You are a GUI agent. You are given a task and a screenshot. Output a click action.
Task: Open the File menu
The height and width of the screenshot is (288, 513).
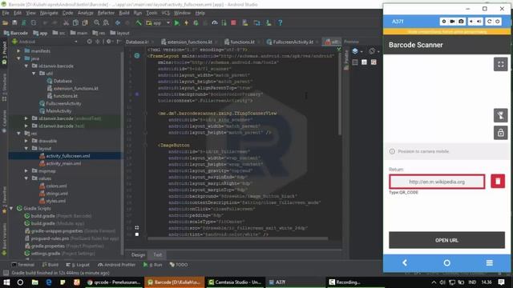coord(6,13)
